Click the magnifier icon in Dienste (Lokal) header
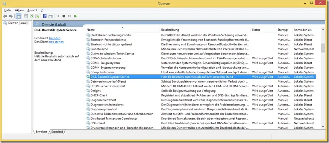 pos(38,24)
